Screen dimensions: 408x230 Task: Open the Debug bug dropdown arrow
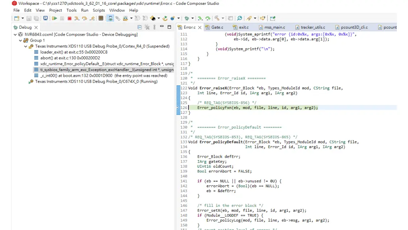pos(192,18)
